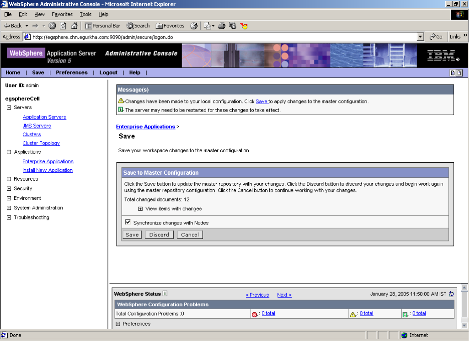The height and width of the screenshot is (342, 470).
Task: Click the Go button beside address bar
Action: coord(436,37)
